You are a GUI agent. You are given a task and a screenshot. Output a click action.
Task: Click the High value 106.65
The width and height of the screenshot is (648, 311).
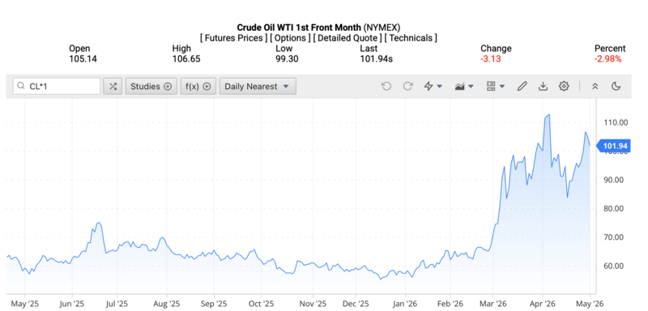186,58
